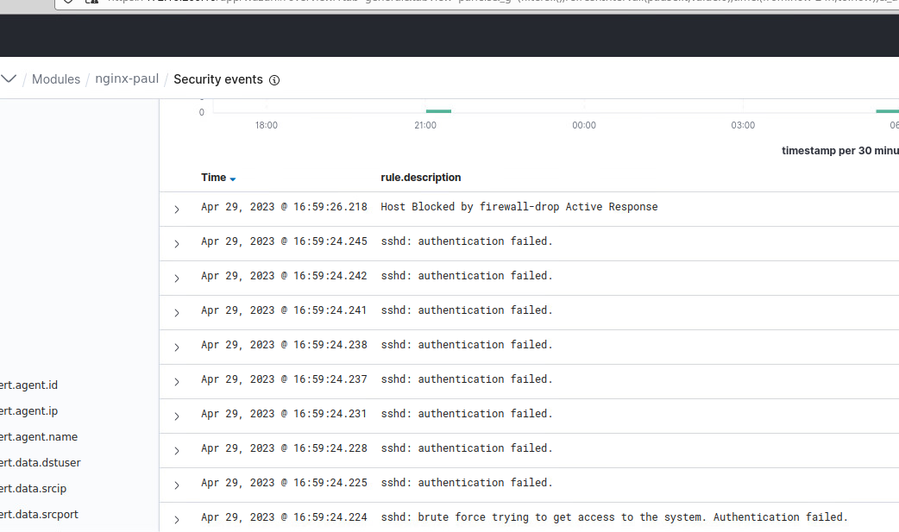Go to Modules in the breadcrumb

(56, 79)
